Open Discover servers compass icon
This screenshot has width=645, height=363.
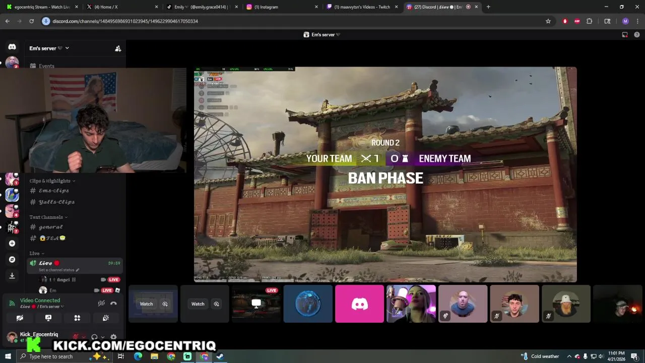tap(12, 260)
